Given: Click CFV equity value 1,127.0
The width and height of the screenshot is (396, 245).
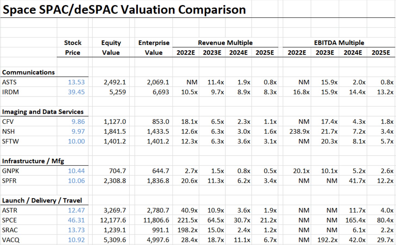Looking at the screenshot, I should click(115, 122).
